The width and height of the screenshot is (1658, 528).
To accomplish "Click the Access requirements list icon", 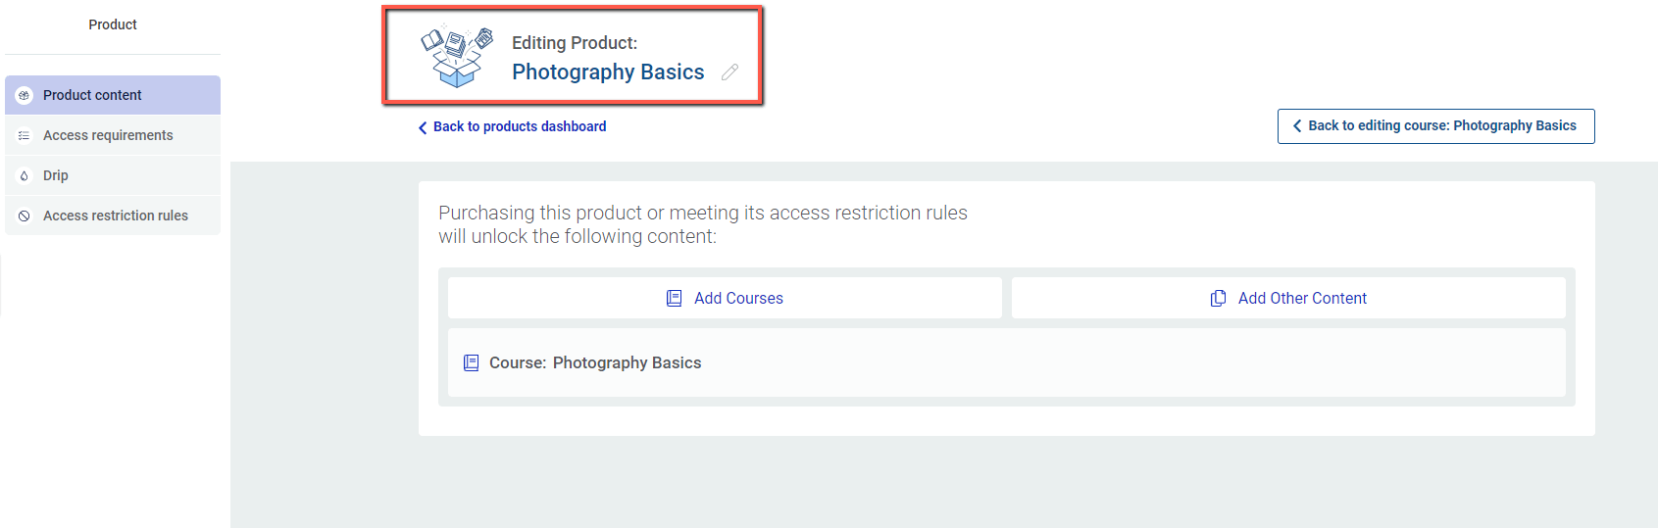I will pos(25,135).
